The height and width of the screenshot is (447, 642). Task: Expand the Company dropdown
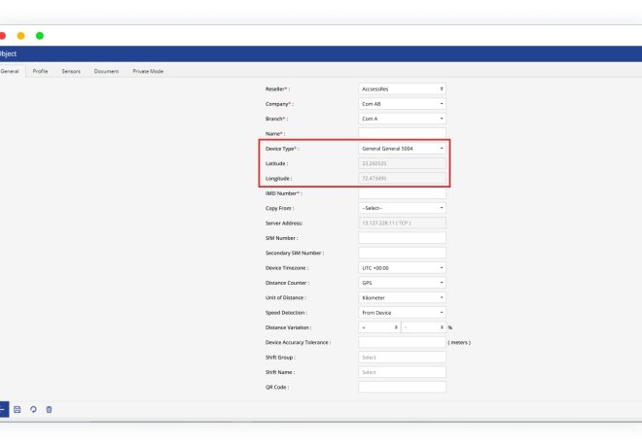(402, 103)
